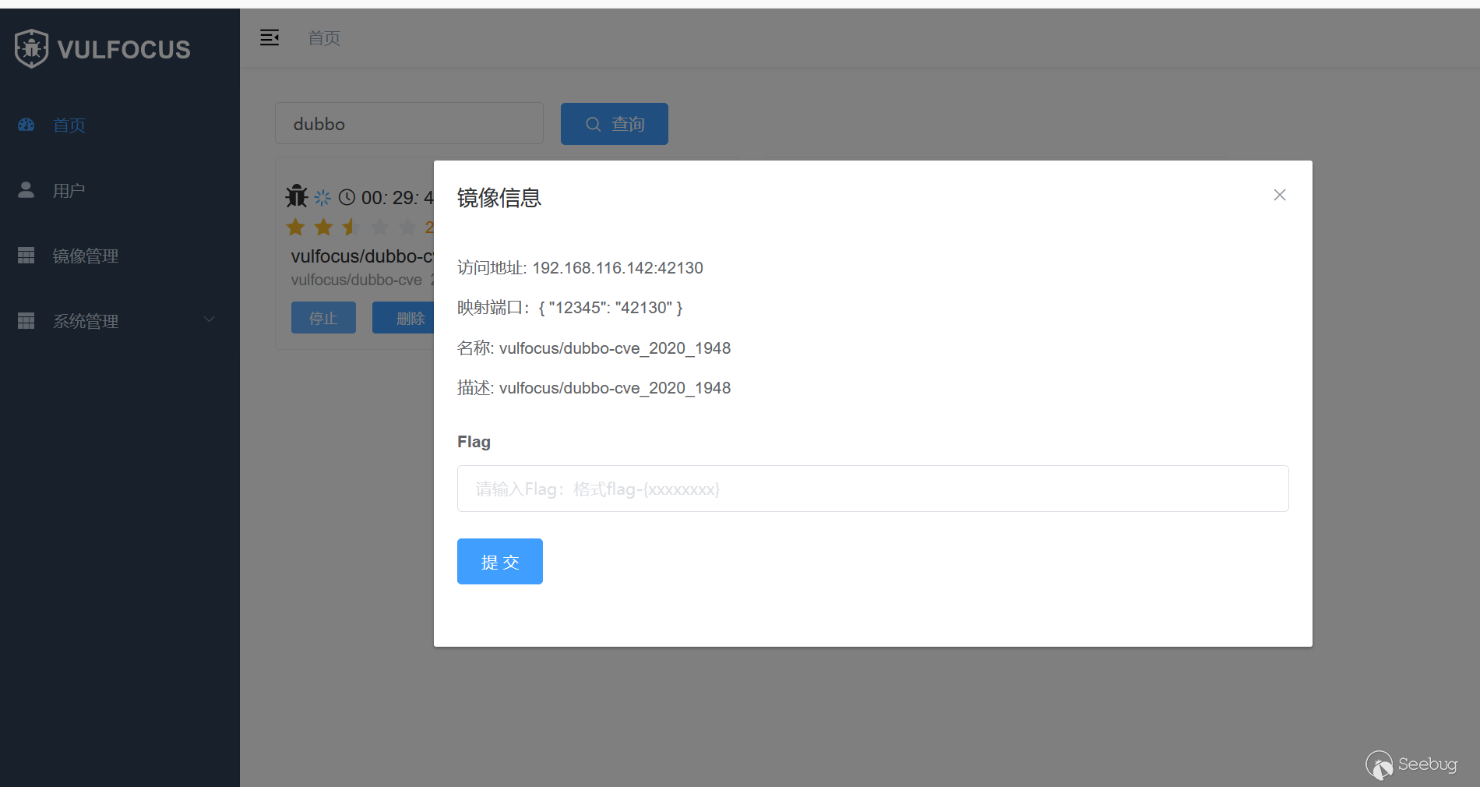Click the user icon beside 用户
Viewport: 1480px width, 787px height.
[x=26, y=190]
